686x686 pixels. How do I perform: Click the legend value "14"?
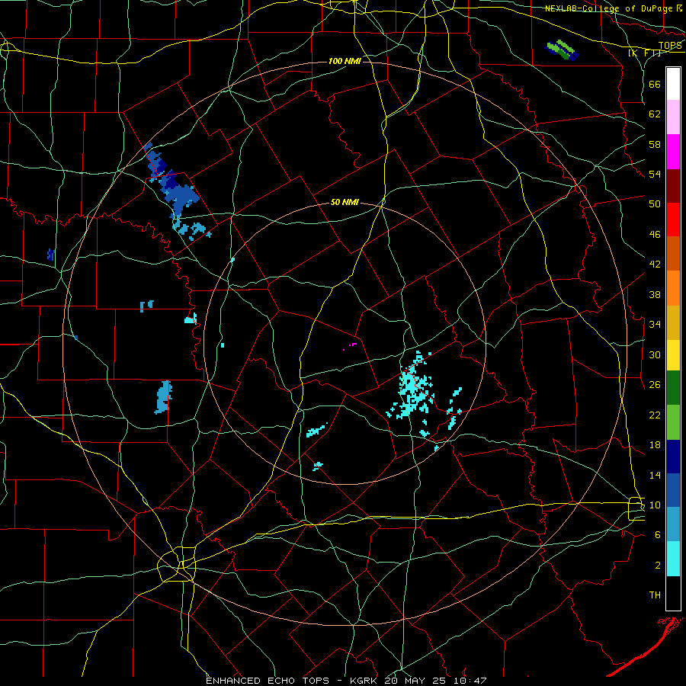pos(655,475)
